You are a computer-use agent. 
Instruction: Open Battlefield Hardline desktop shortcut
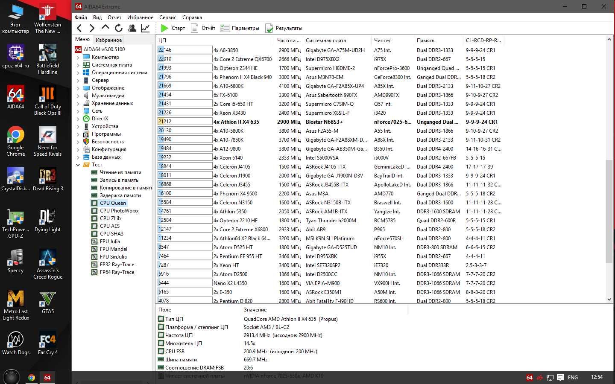(x=48, y=59)
